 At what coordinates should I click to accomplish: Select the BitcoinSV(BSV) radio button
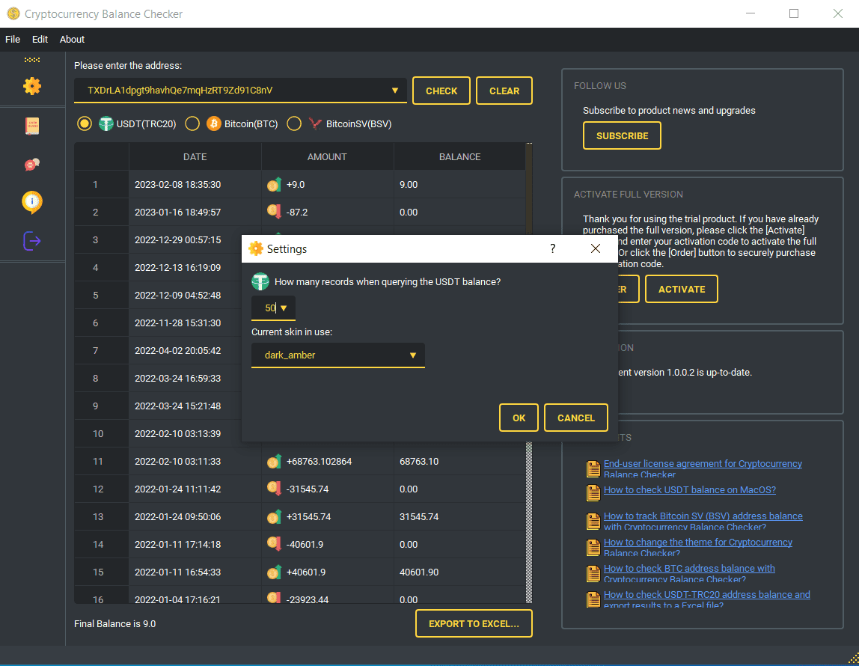tap(293, 123)
